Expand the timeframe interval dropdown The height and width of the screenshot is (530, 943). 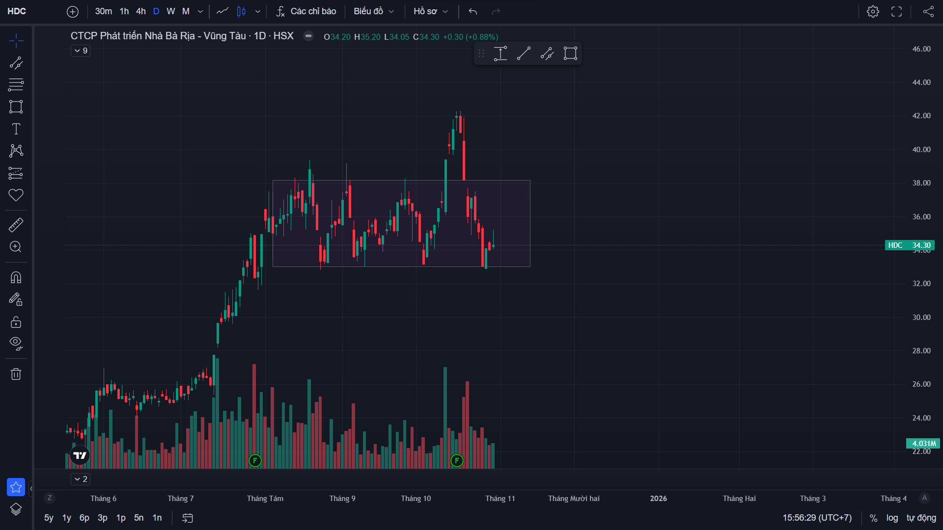[x=200, y=11]
